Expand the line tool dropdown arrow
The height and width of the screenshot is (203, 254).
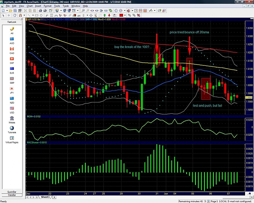(33, 15)
